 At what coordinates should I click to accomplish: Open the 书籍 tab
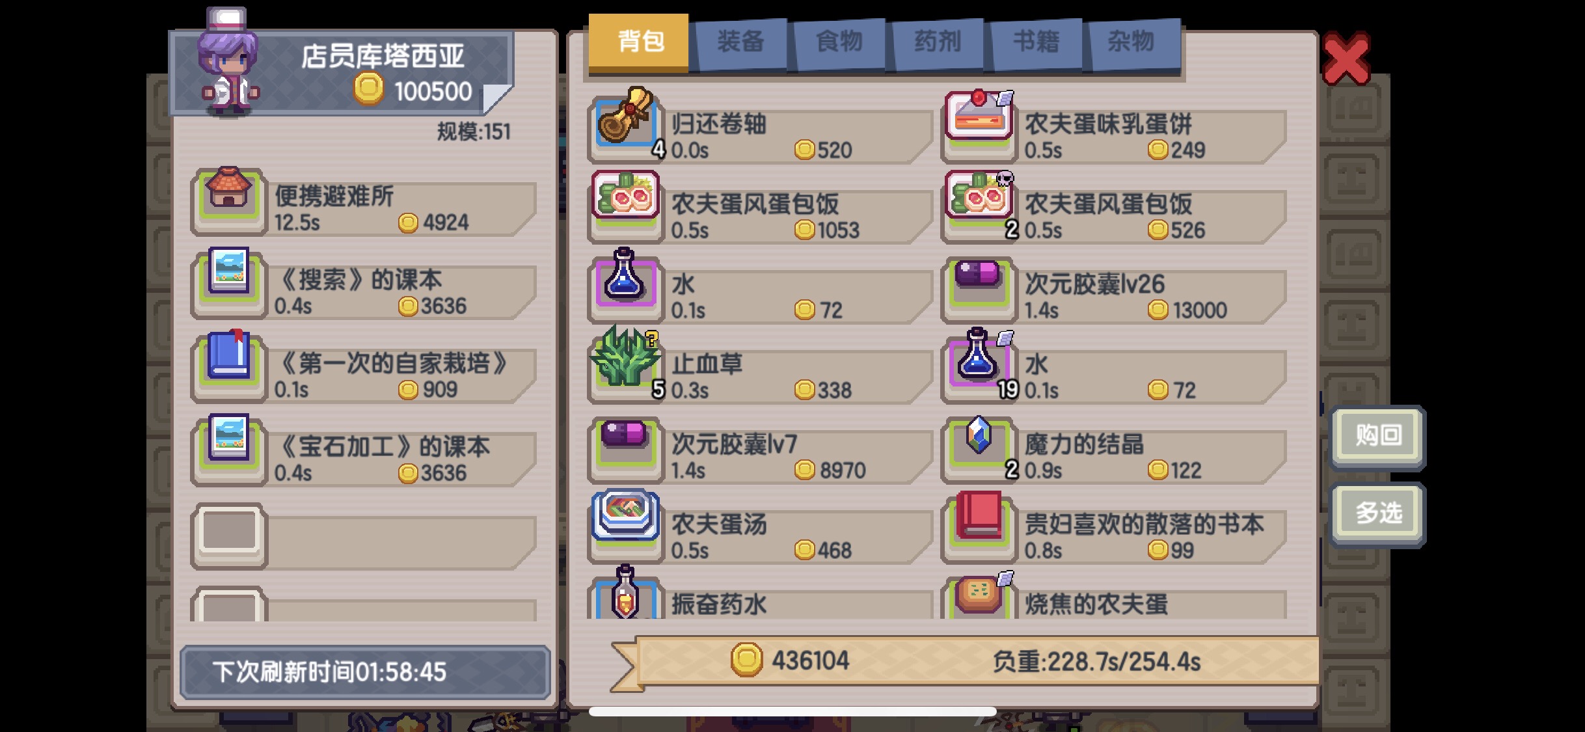pos(1036,43)
